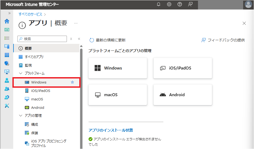Click the Microsoft Intune 管理センター title
Viewport: 254px width, 149px height.
coord(32,4)
